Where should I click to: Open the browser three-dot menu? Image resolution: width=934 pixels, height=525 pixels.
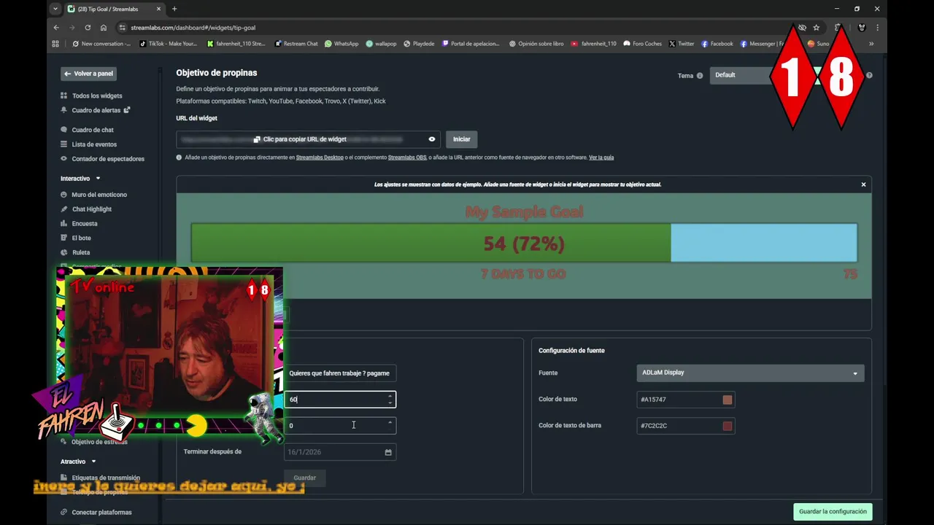(877, 28)
